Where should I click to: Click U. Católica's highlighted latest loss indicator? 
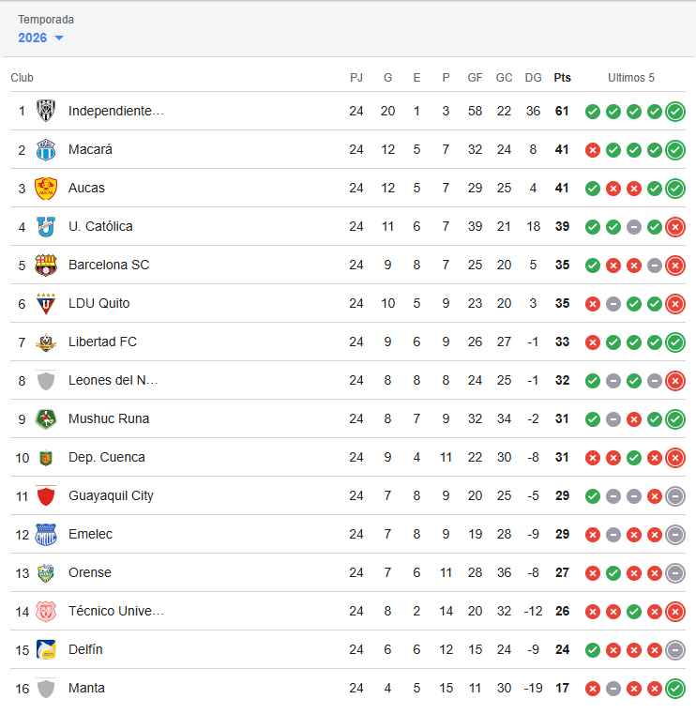point(675,226)
